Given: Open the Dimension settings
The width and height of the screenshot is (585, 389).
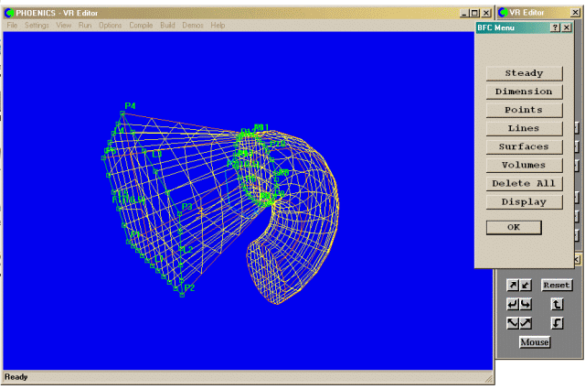Looking at the screenshot, I should [524, 92].
